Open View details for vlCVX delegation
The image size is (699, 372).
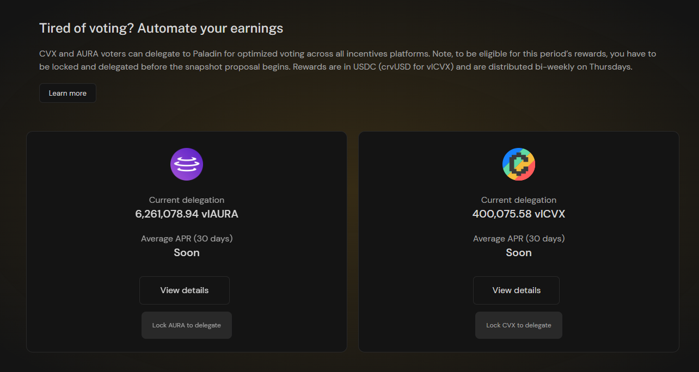(516, 290)
